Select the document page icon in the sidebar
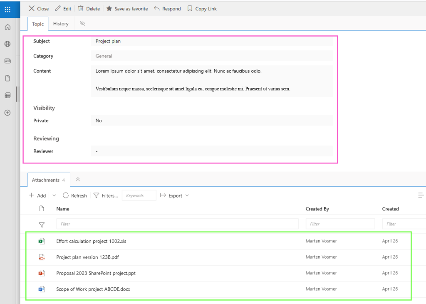426x304 pixels. (7, 78)
